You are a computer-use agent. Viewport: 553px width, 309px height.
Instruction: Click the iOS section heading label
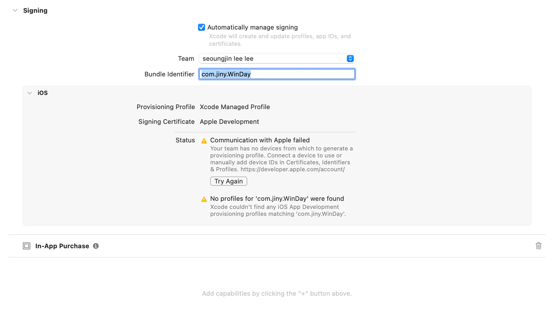coord(43,93)
